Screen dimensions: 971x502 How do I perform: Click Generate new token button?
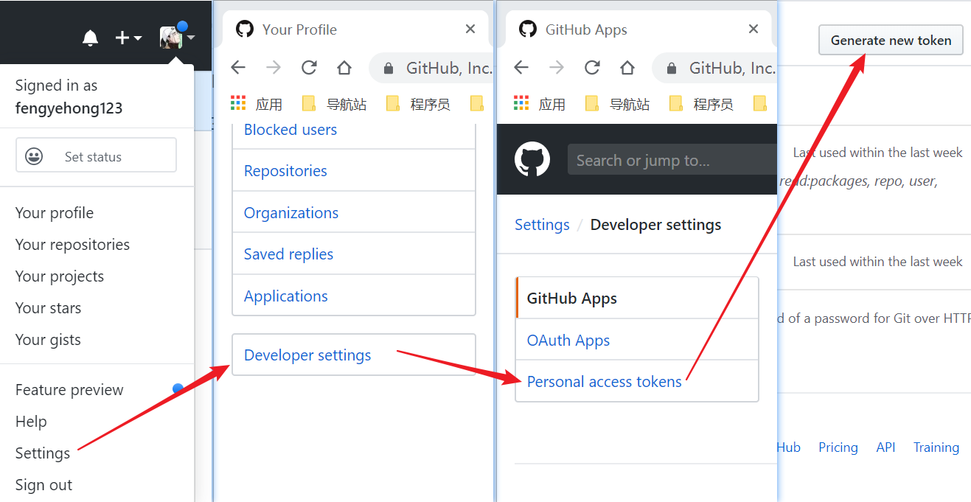point(891,41)
